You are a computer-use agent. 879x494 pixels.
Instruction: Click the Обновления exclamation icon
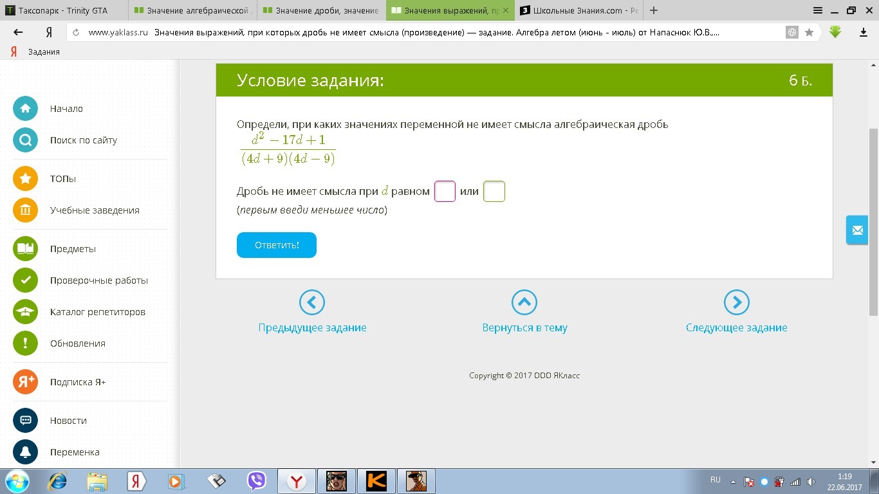click(26, 343)
